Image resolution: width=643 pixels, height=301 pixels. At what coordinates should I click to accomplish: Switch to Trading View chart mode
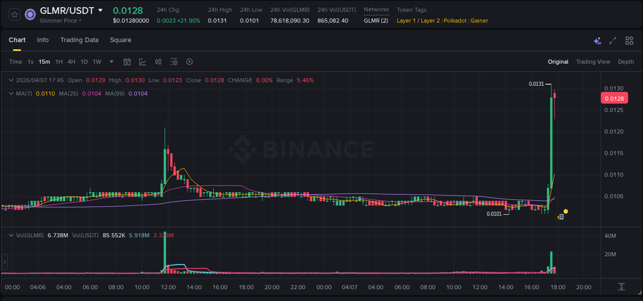pyautogui.click(x=593, y=62)
